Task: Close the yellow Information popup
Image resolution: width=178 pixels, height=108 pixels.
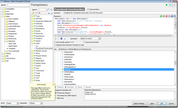Action: [53, 84]
